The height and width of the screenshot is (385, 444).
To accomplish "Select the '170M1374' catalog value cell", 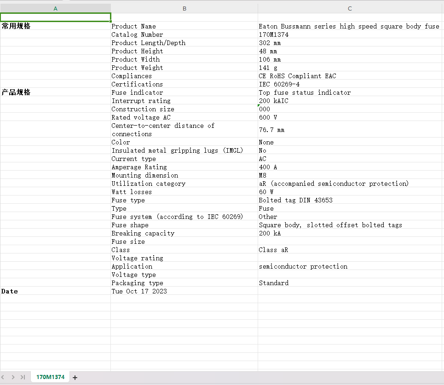I will pos(350,34).
